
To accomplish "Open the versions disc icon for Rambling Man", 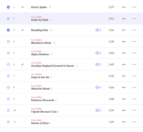I will [x=97, y=30].
